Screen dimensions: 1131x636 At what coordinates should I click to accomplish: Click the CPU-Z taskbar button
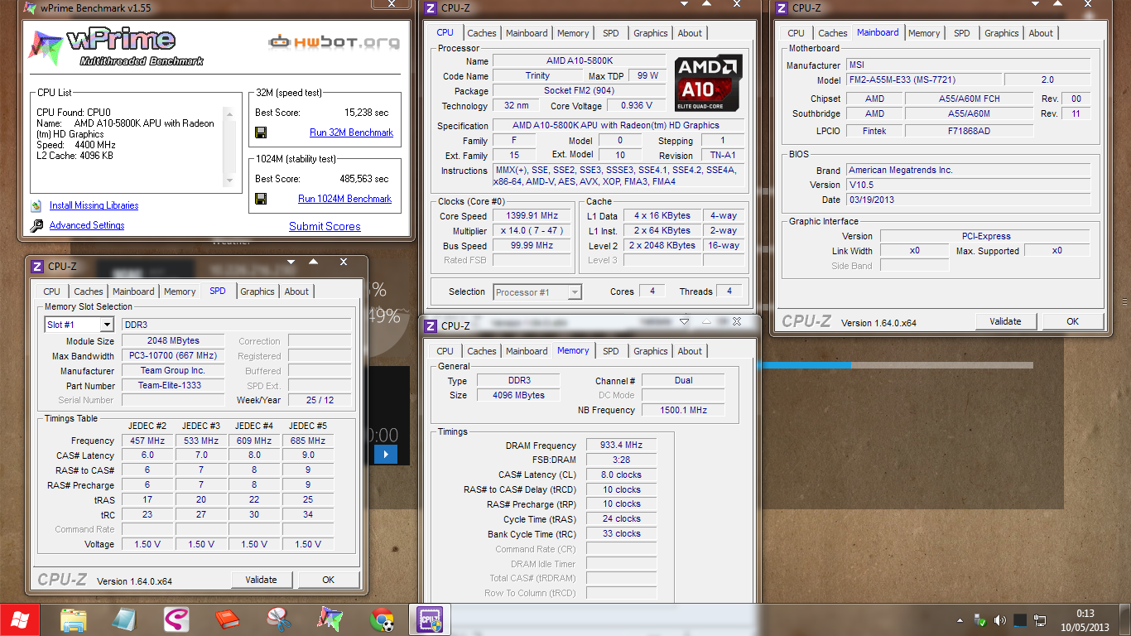coord(431,619)
